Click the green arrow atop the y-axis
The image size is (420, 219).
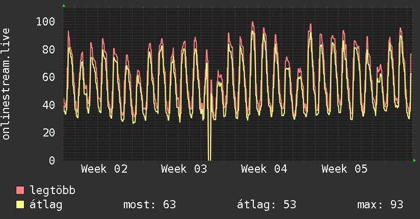point(64,6)
